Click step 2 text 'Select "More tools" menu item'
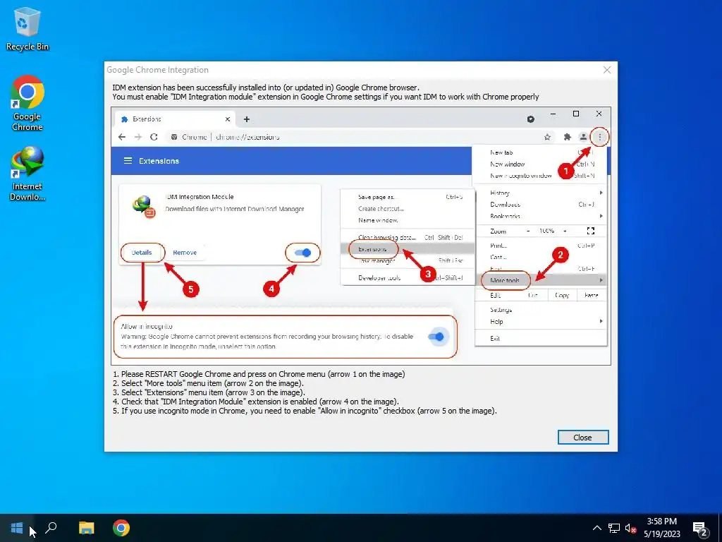 tap(208, 383)
